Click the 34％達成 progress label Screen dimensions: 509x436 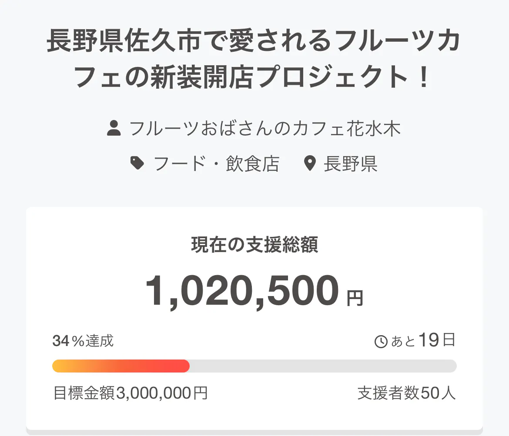(83, 341)
